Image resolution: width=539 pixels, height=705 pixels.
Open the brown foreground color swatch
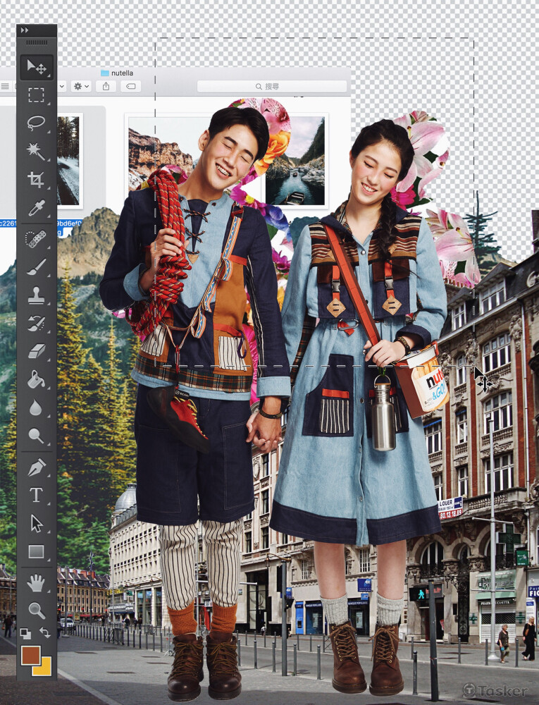tap(30, 655)
